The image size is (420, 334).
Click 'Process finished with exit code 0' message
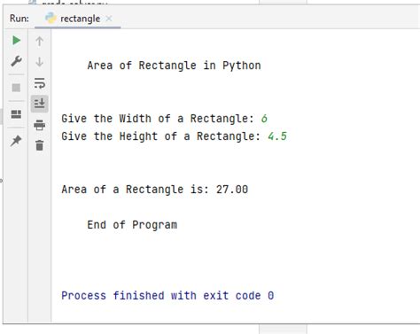click(167, 296)
